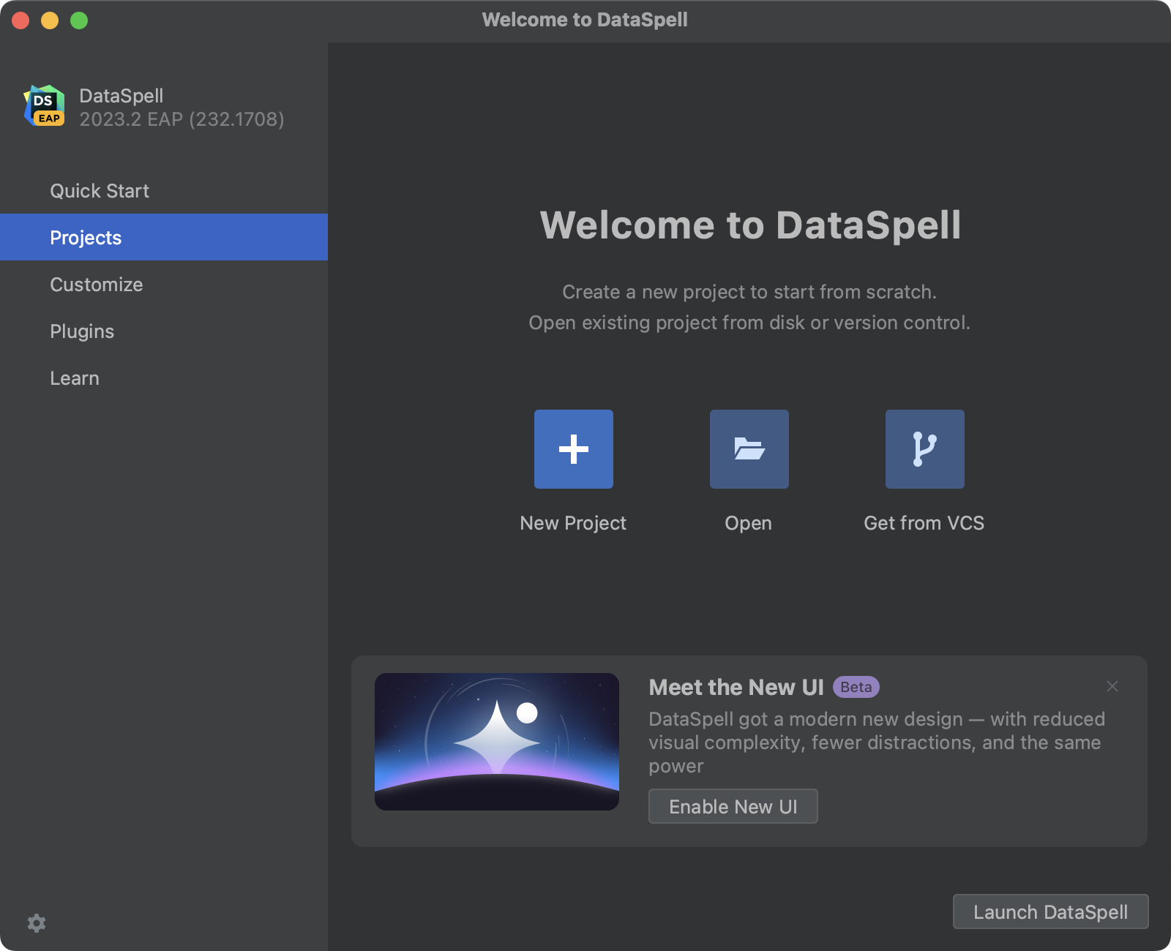Open the Learn section
This screenshot has width=1171, height=951.
[x=74, y=378]
